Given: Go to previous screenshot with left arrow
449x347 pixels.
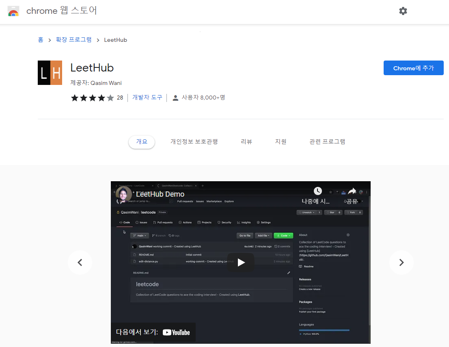Looking at the screenshot, I should click(x=80, y=262).
